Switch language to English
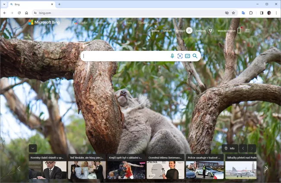The height and width of the screenshot is (183, 281). point(167,31)
